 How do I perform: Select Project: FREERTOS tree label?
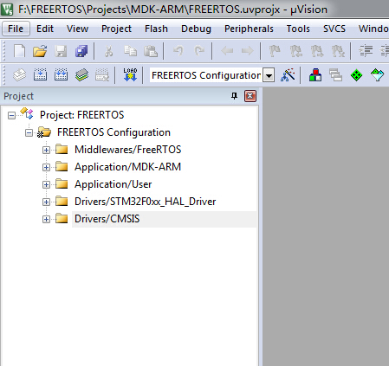82,115
